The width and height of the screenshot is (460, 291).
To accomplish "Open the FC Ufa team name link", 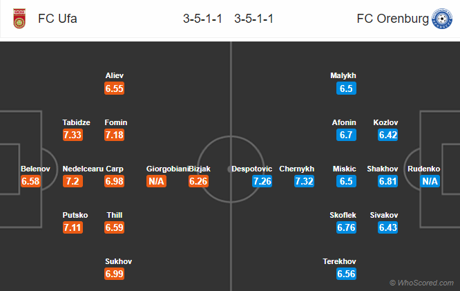I will pyautogui.click(x=57, y=19).
